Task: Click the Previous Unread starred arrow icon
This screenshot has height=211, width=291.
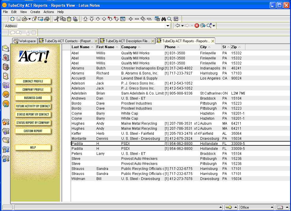Action: tap(116, 19)
